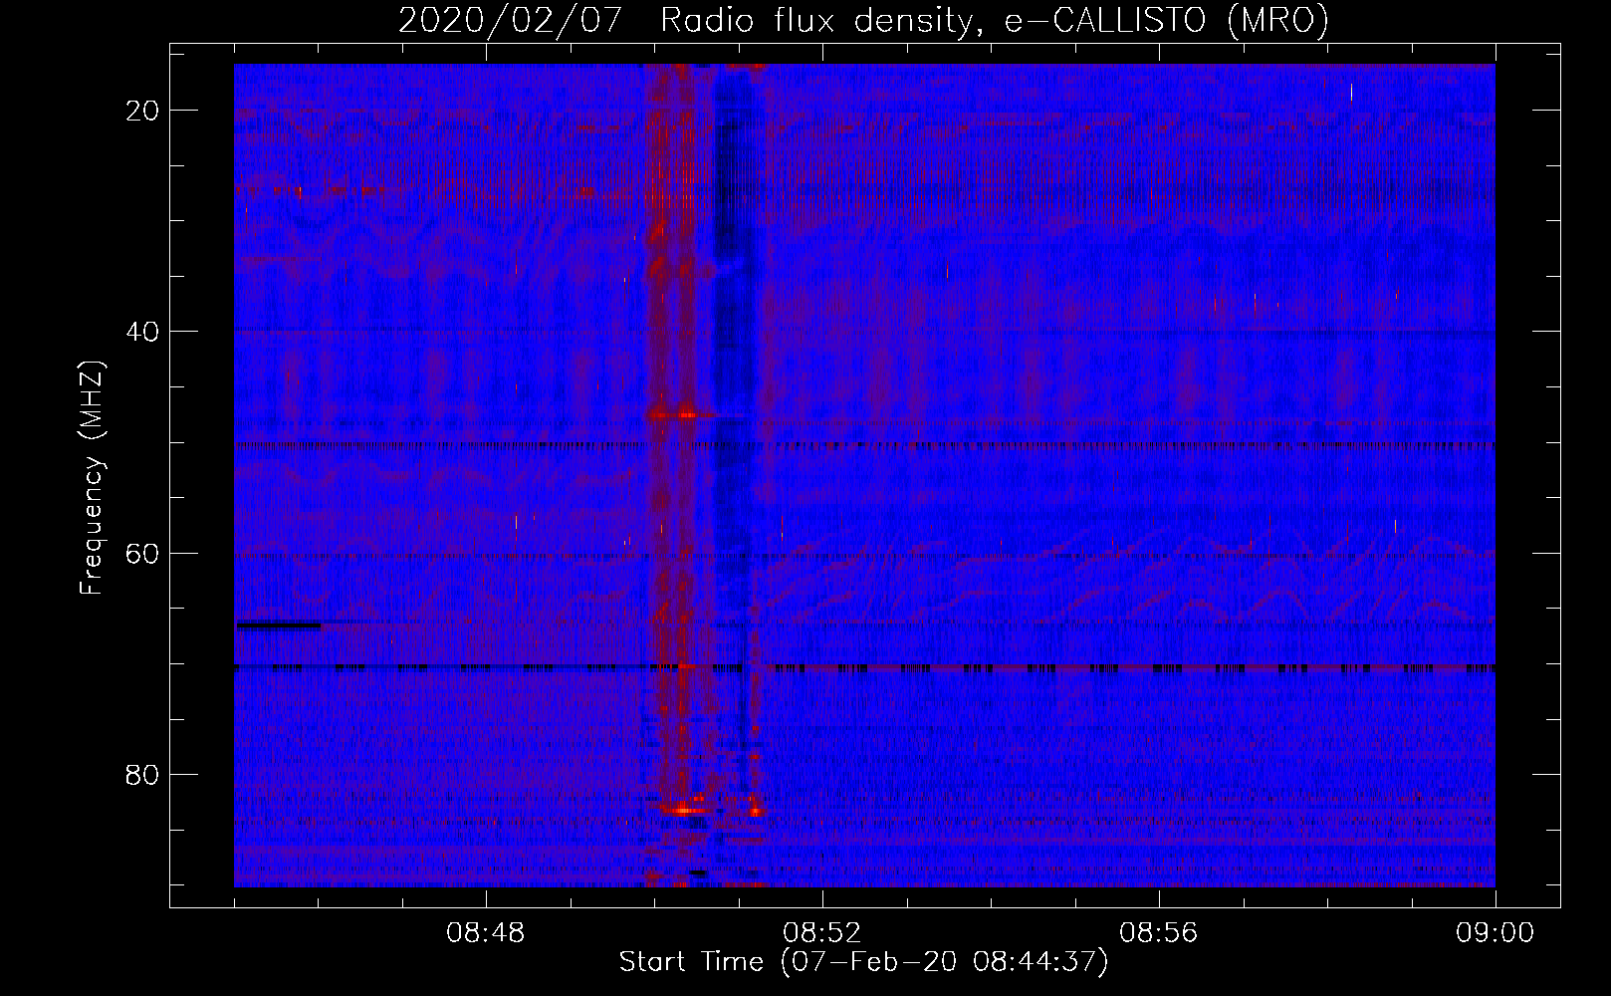Screen dimensions: 1611x996
Task: Click the plot title '2020/02/07 Radio flux density, e-CALLISTO (MRO)'
Action: pyautogui.click(x=863, y=20)
